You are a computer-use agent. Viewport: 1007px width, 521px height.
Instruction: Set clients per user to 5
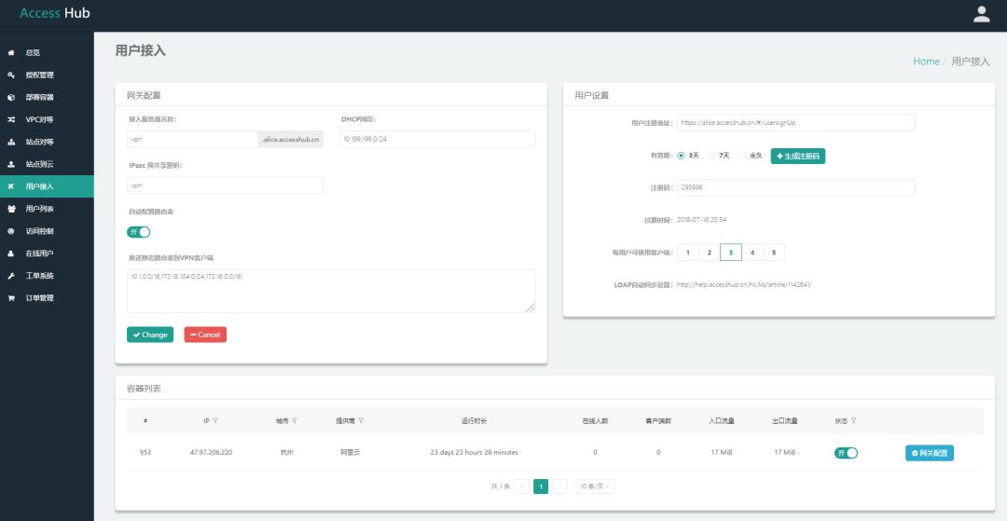774,253
